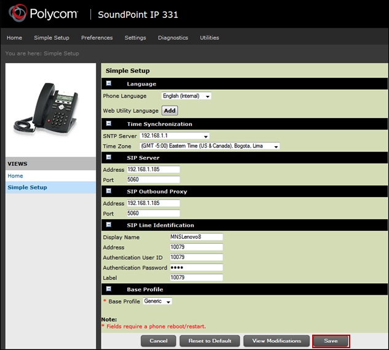Collapse the SIP Line Identification section

point(109,225)
